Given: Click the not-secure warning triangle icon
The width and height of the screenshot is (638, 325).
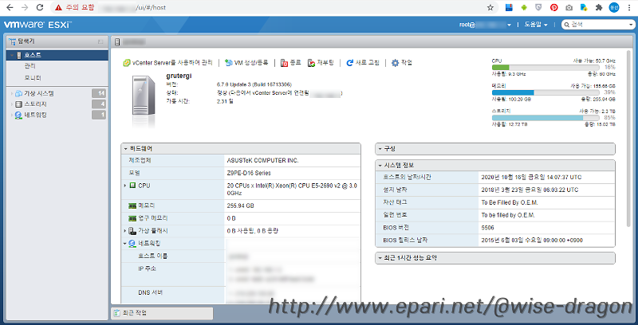Looking at the screenshot, I should coord(58,7).
